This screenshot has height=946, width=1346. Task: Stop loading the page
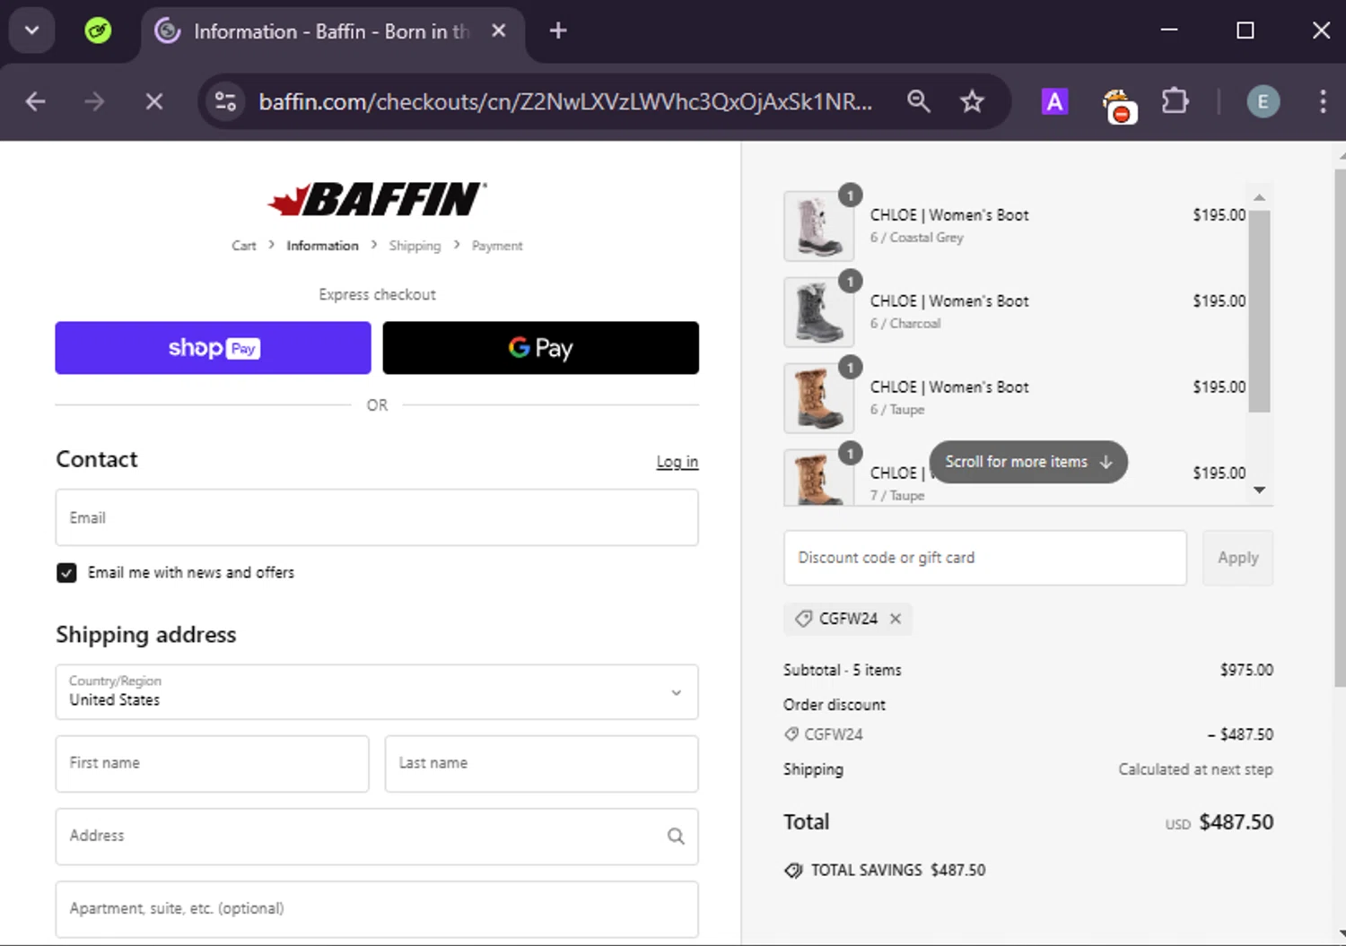click(x=154, y=101)
